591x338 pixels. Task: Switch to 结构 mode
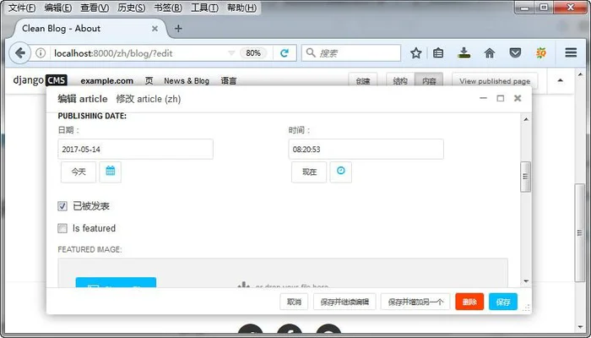click(400, 81)
